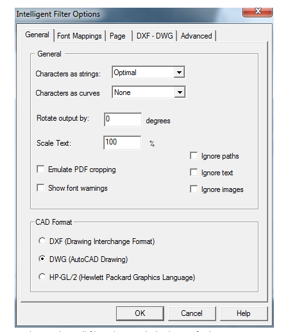Click the Rotate output by degrees field
The width and height of the screenshot is (288, 332).
(x=123, y=119)
